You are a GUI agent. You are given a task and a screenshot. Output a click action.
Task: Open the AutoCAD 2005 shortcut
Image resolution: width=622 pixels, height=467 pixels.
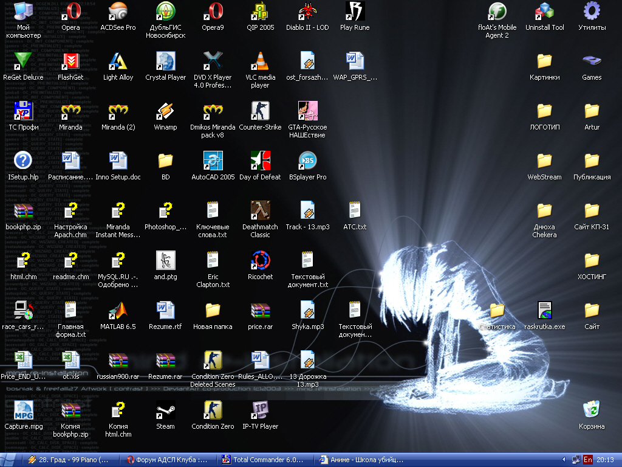pos(213,161)
